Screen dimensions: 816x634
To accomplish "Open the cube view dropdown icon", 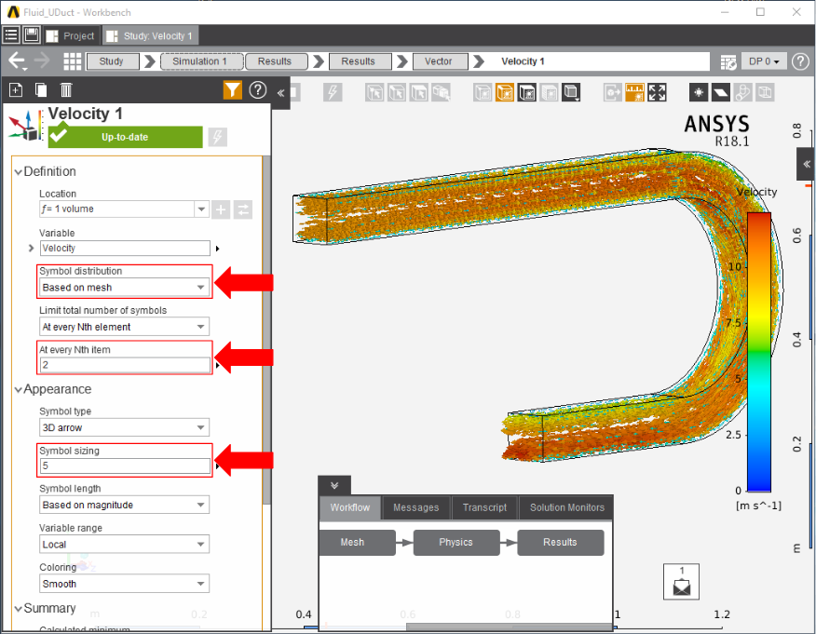I will pyautogui.click(x=571, y=93).
